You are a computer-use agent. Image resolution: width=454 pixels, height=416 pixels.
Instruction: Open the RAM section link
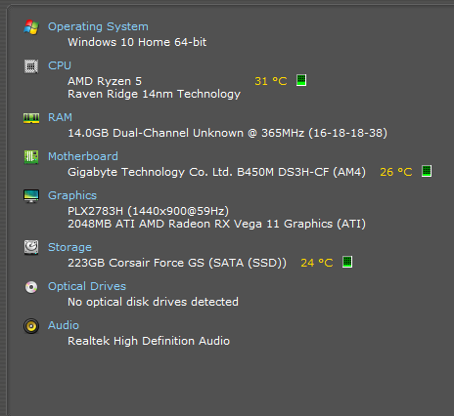pos(60,117)
